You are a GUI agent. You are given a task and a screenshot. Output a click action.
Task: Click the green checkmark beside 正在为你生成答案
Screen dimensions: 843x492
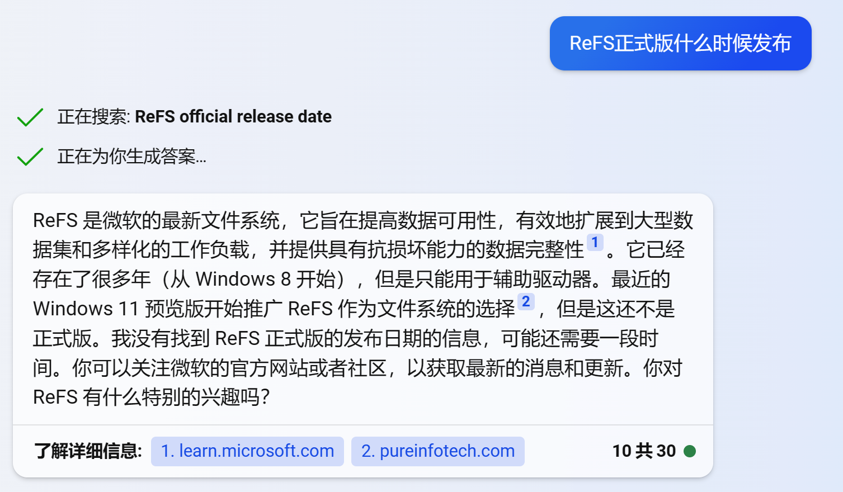(x=30, y=156)
